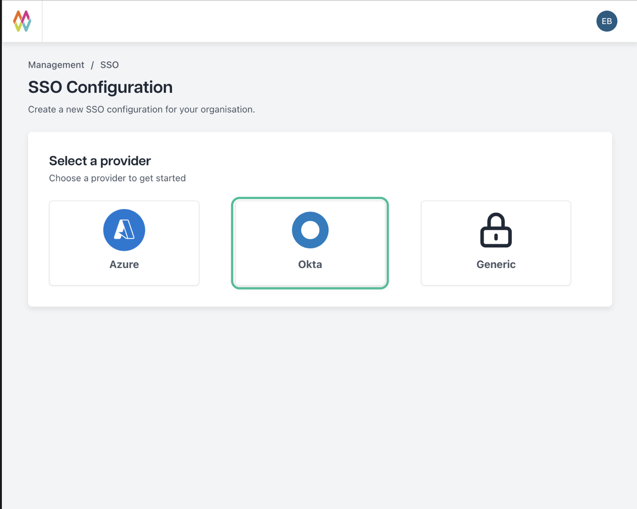Viewport: 637px width, 509px height.
Task: Go to Management breadcrumb
Action: [56, 65]
